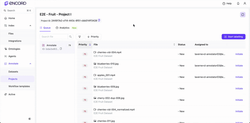The image size is (250, 123).
Task: Initiate cherries-vid-004_normalized.mp4 task
Action: click(239, 111)
